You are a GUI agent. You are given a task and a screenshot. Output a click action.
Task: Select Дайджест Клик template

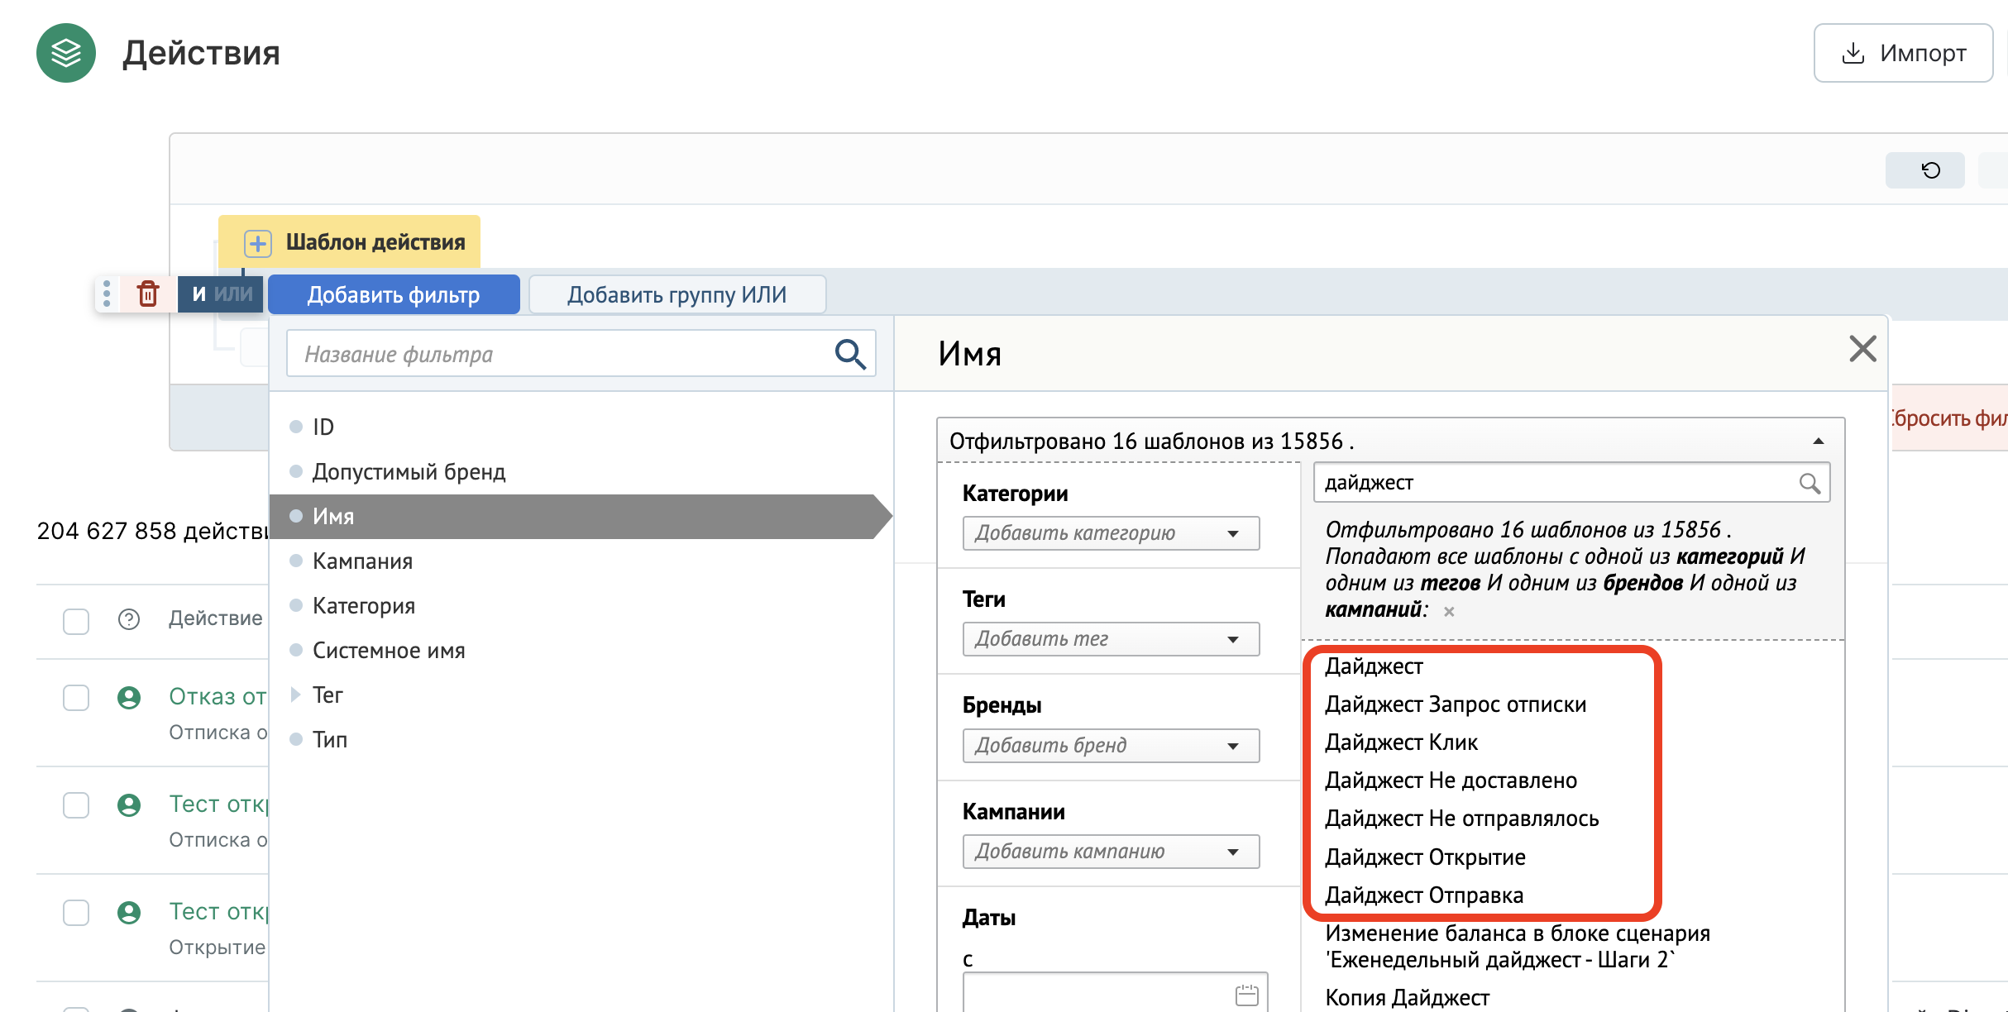pyautogui.click(x=1401, y=742)
